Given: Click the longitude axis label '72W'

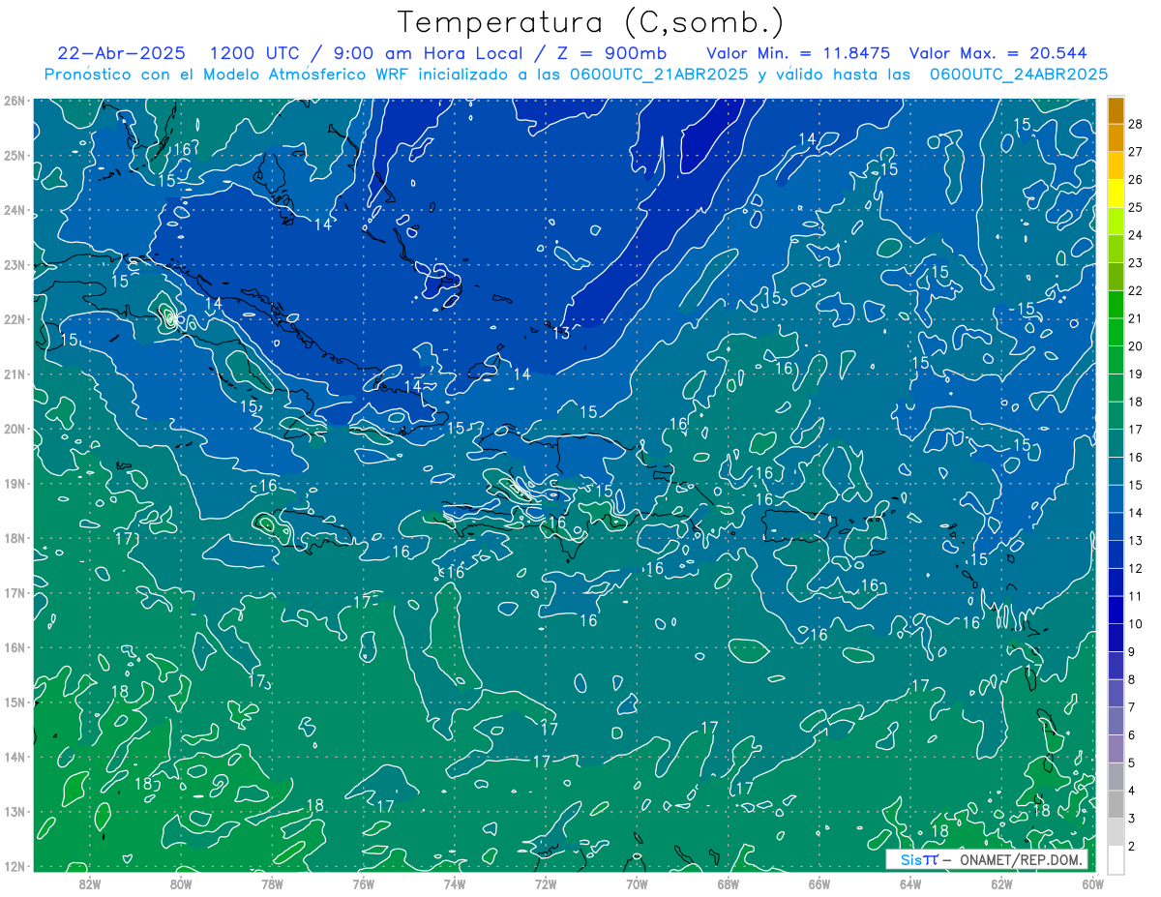Looking at the screenshot, I should tap(546, 884).
